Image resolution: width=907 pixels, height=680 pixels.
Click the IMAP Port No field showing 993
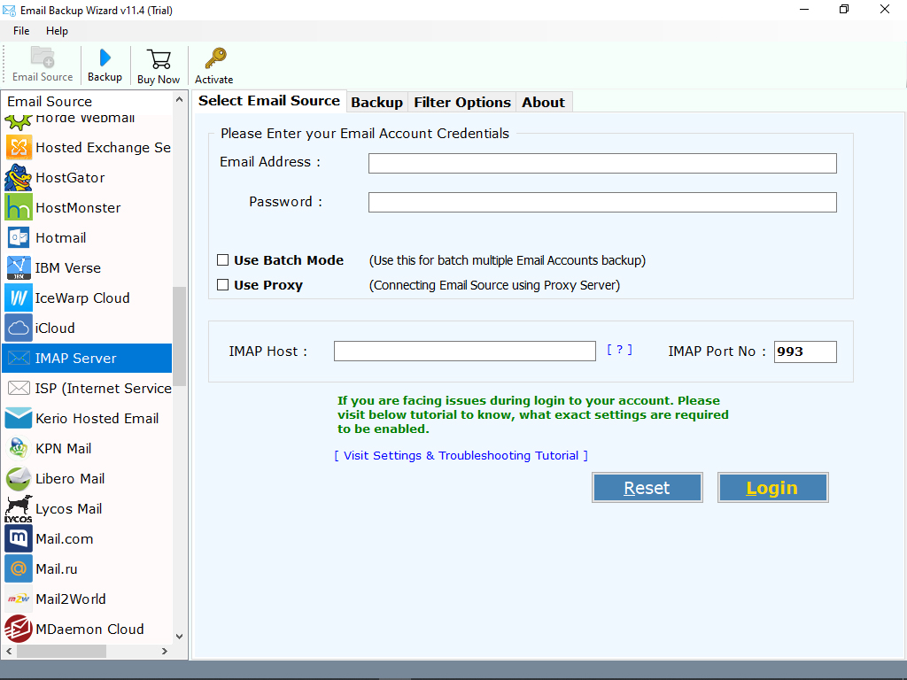click(x=805, y=352)
